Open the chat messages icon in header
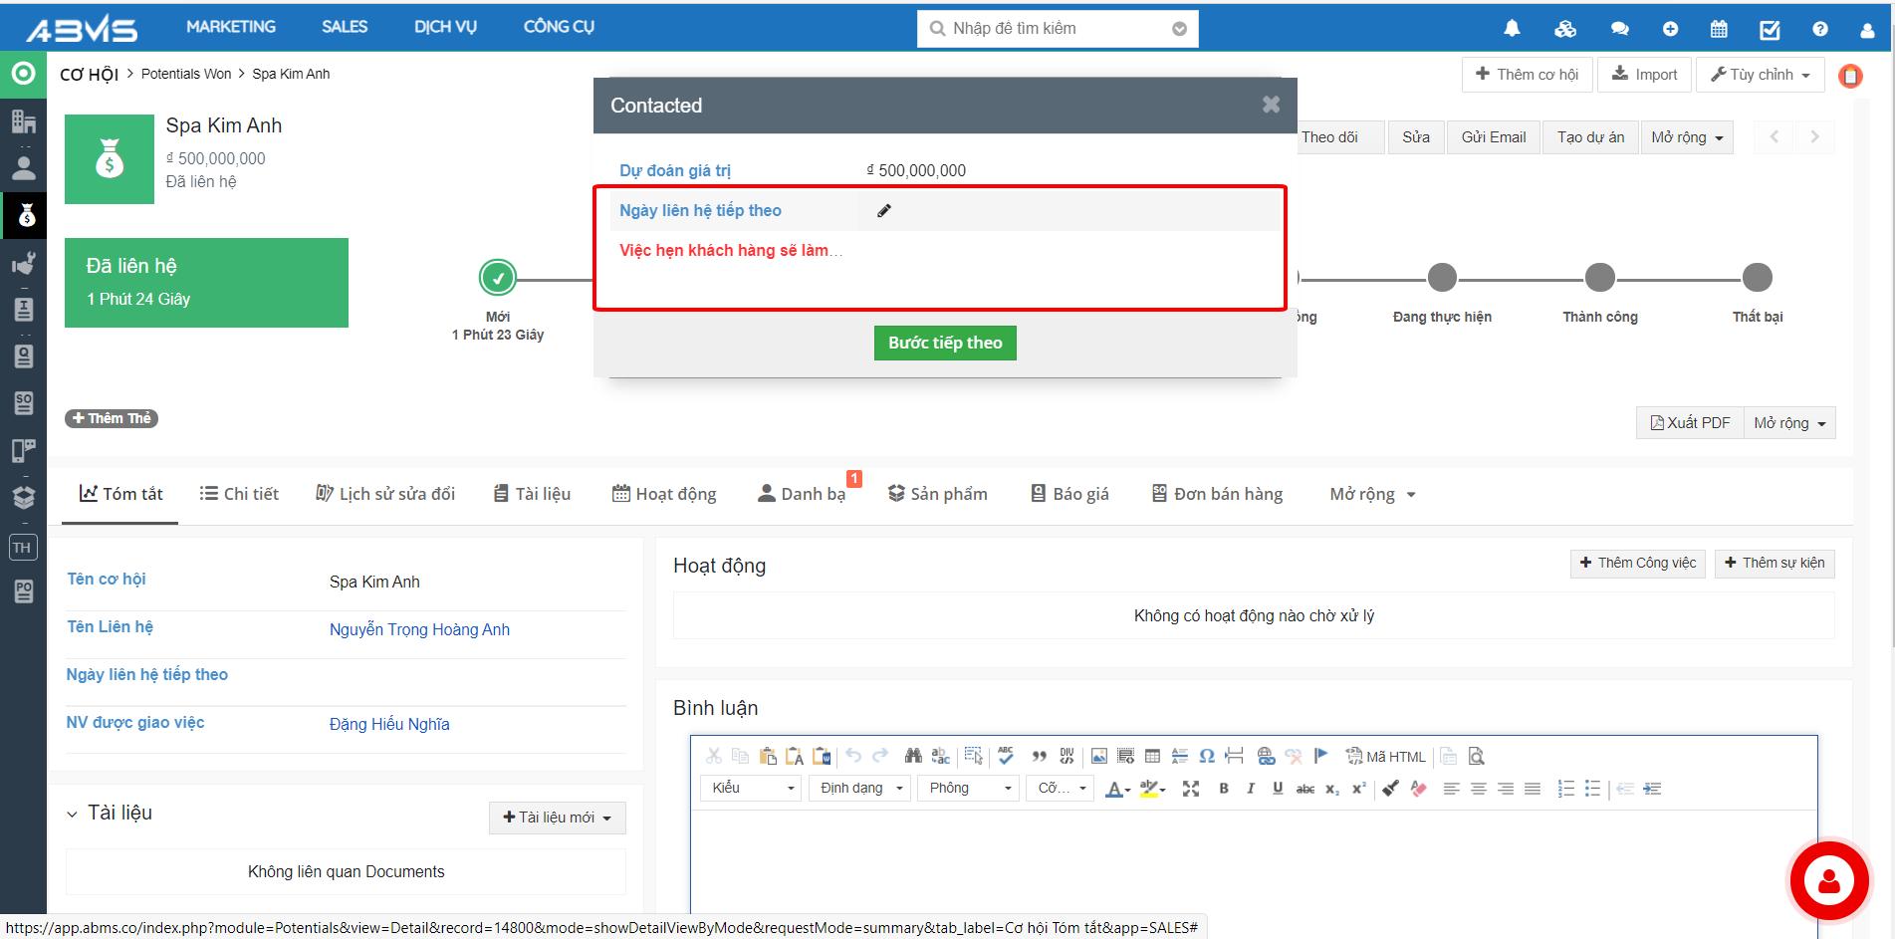This screenshot has width=1895, height=939. pyautogui.click(x=1620, y=29)
